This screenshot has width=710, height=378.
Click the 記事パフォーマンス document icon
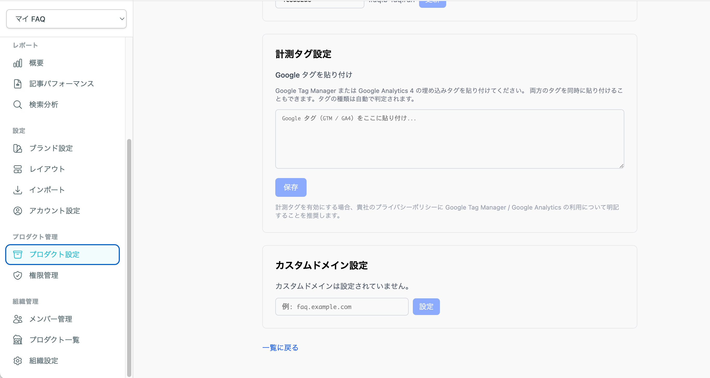(18, 84)
